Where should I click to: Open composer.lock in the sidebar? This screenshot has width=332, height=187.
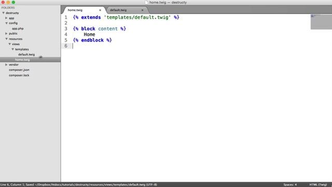[19, 75]
